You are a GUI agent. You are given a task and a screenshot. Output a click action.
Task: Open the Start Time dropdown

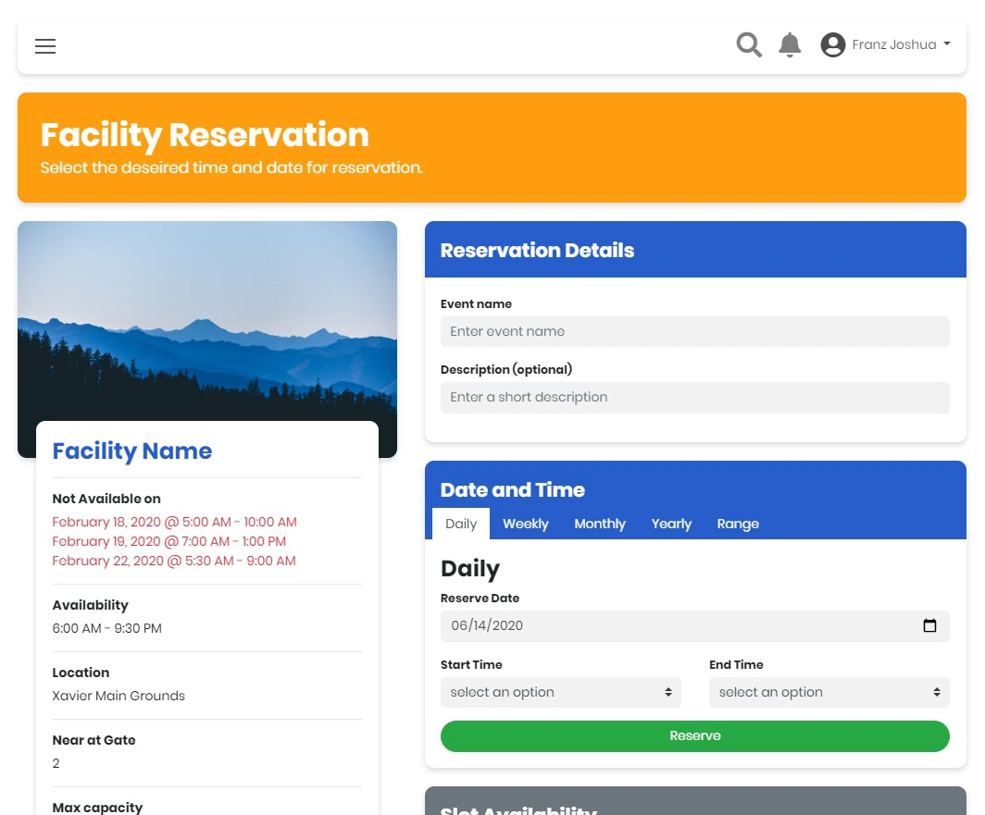560,692
